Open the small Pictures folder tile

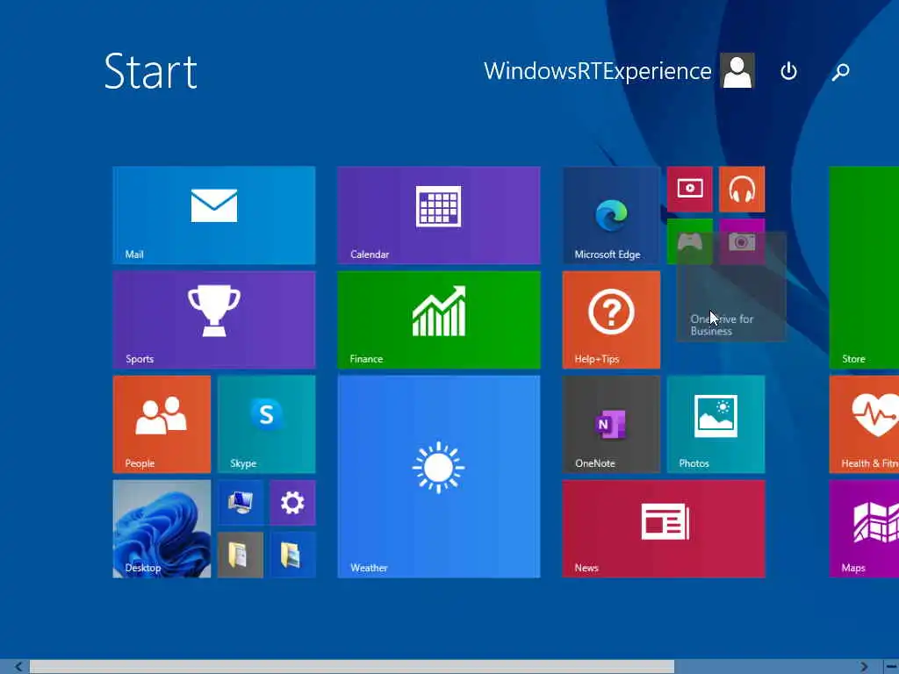pyautogui.click(x=292, y=555)
